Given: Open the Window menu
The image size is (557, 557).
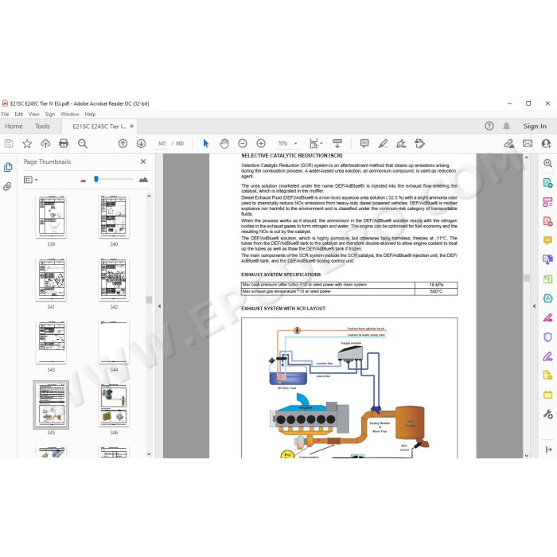Looking at the screenshot, I should [x=70, y=114].
